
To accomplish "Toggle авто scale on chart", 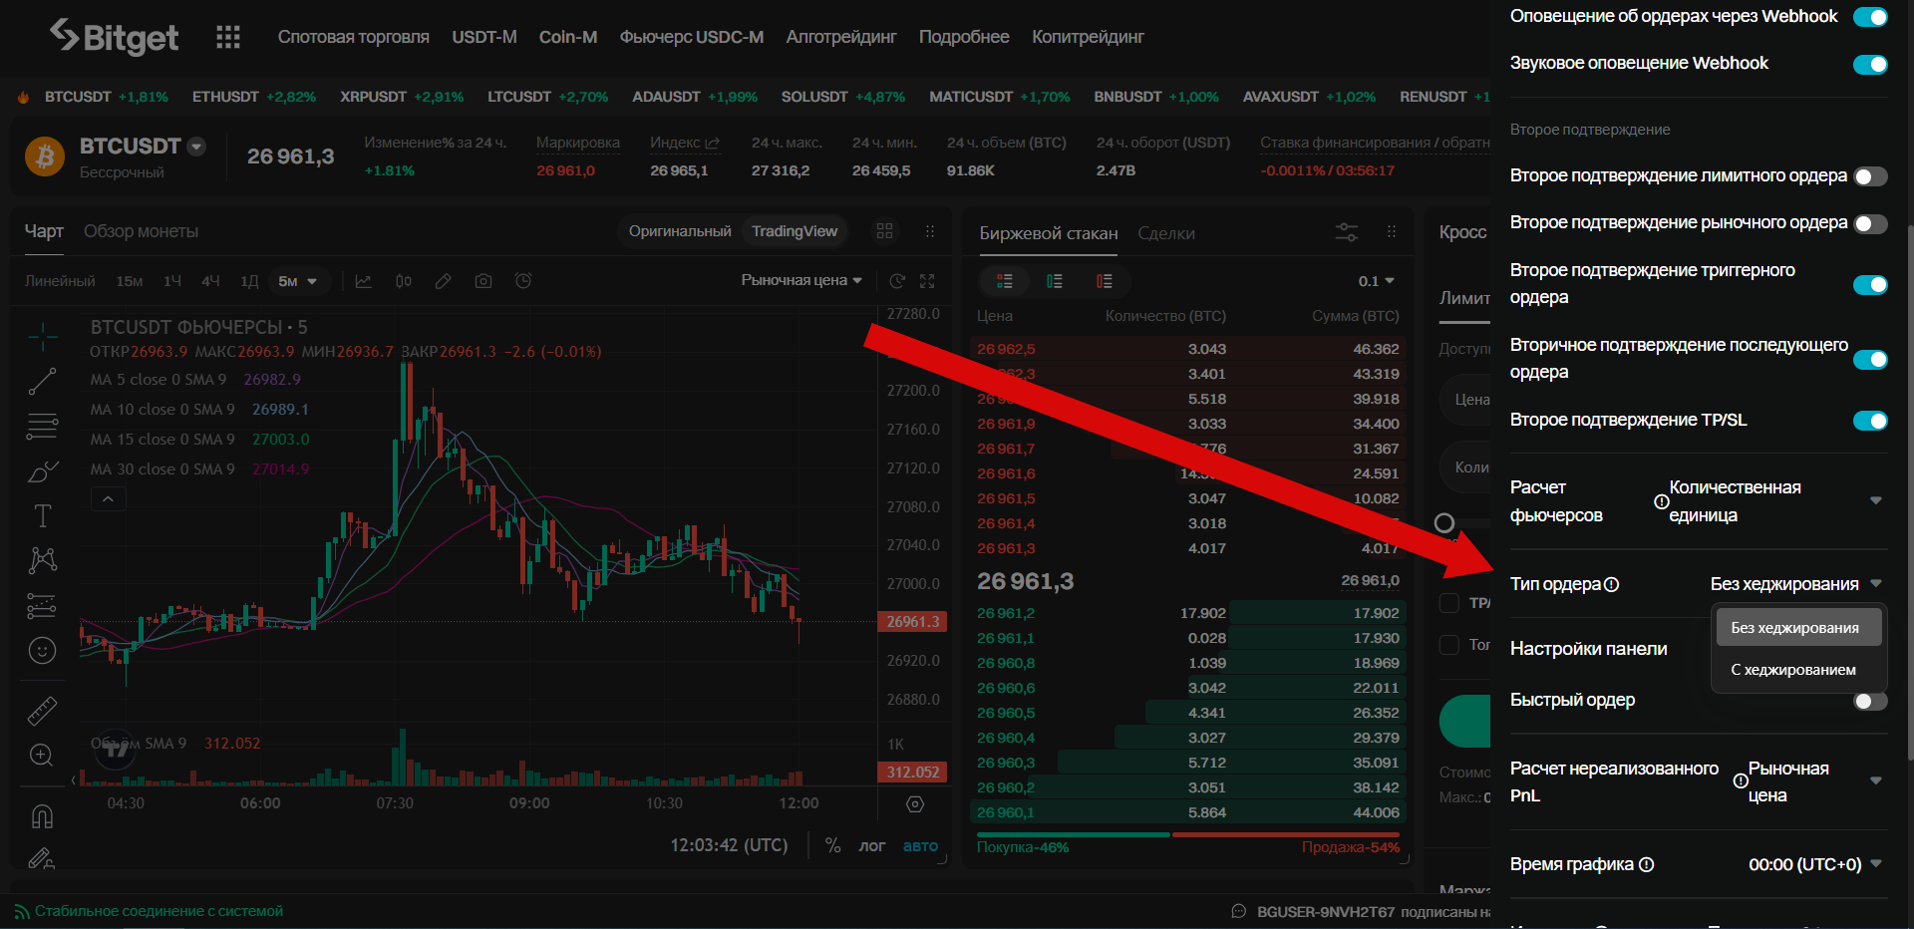I will [920, 845].
